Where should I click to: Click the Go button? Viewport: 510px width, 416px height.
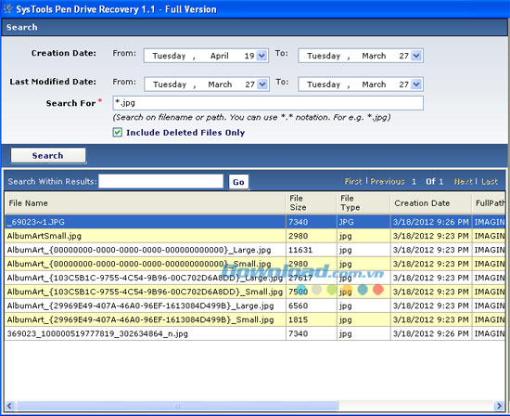[x=238, y=182]
